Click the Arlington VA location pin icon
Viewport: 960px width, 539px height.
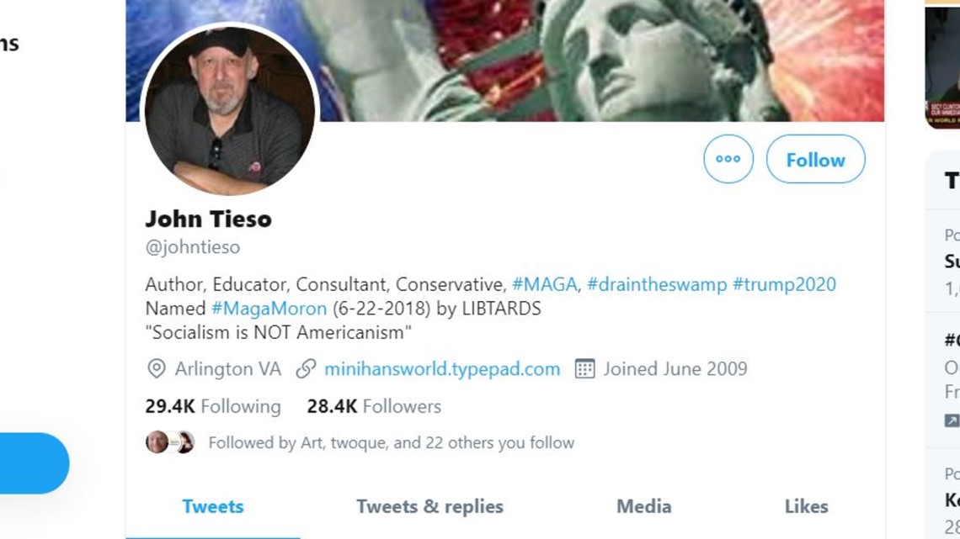[x=156, y=368]
